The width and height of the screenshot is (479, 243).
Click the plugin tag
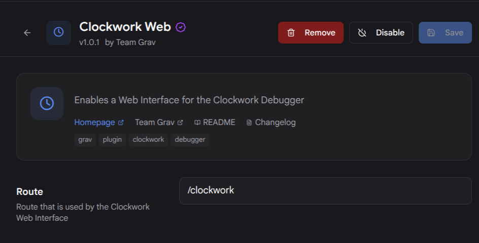112,140
